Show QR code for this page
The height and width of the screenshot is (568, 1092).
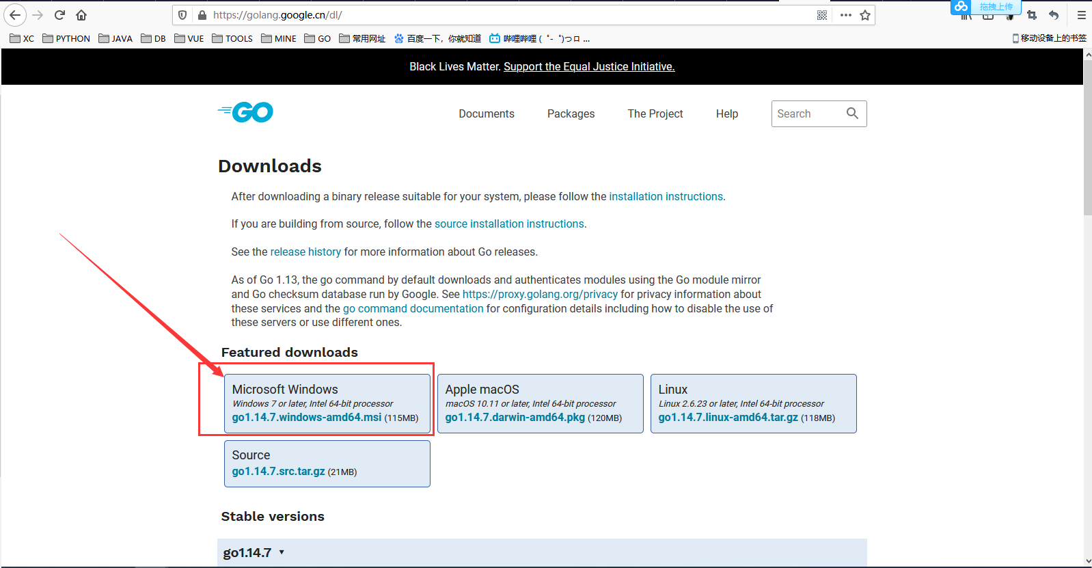[x=822, y=15]
